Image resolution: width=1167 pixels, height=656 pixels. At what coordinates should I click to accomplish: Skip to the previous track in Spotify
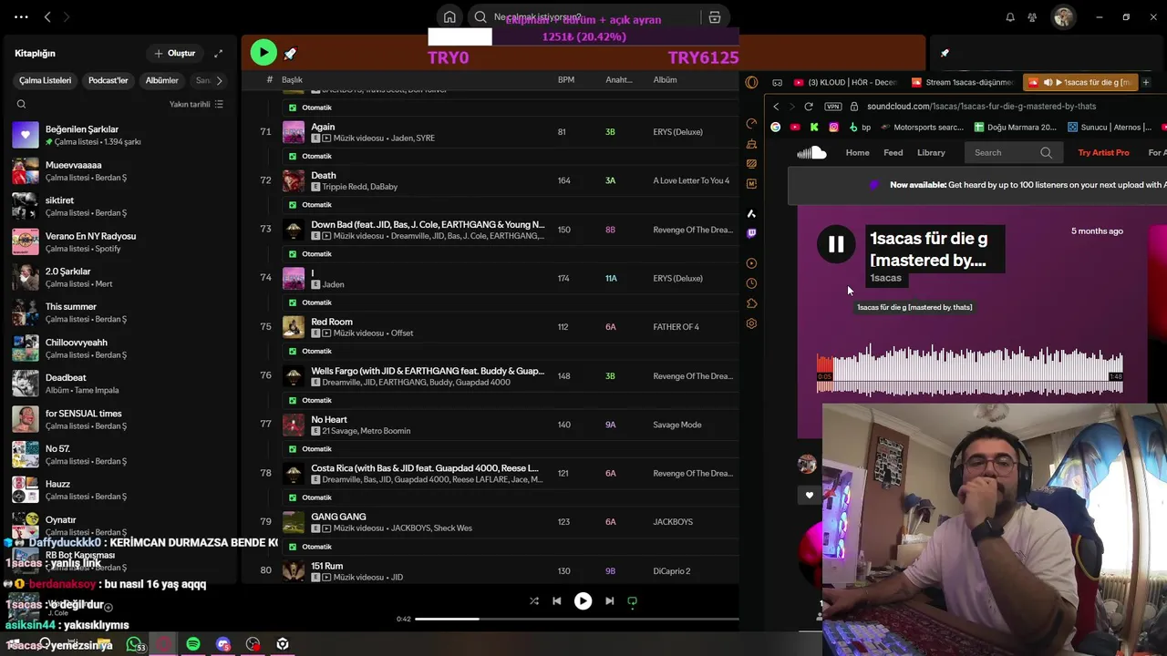coord(557,601)
